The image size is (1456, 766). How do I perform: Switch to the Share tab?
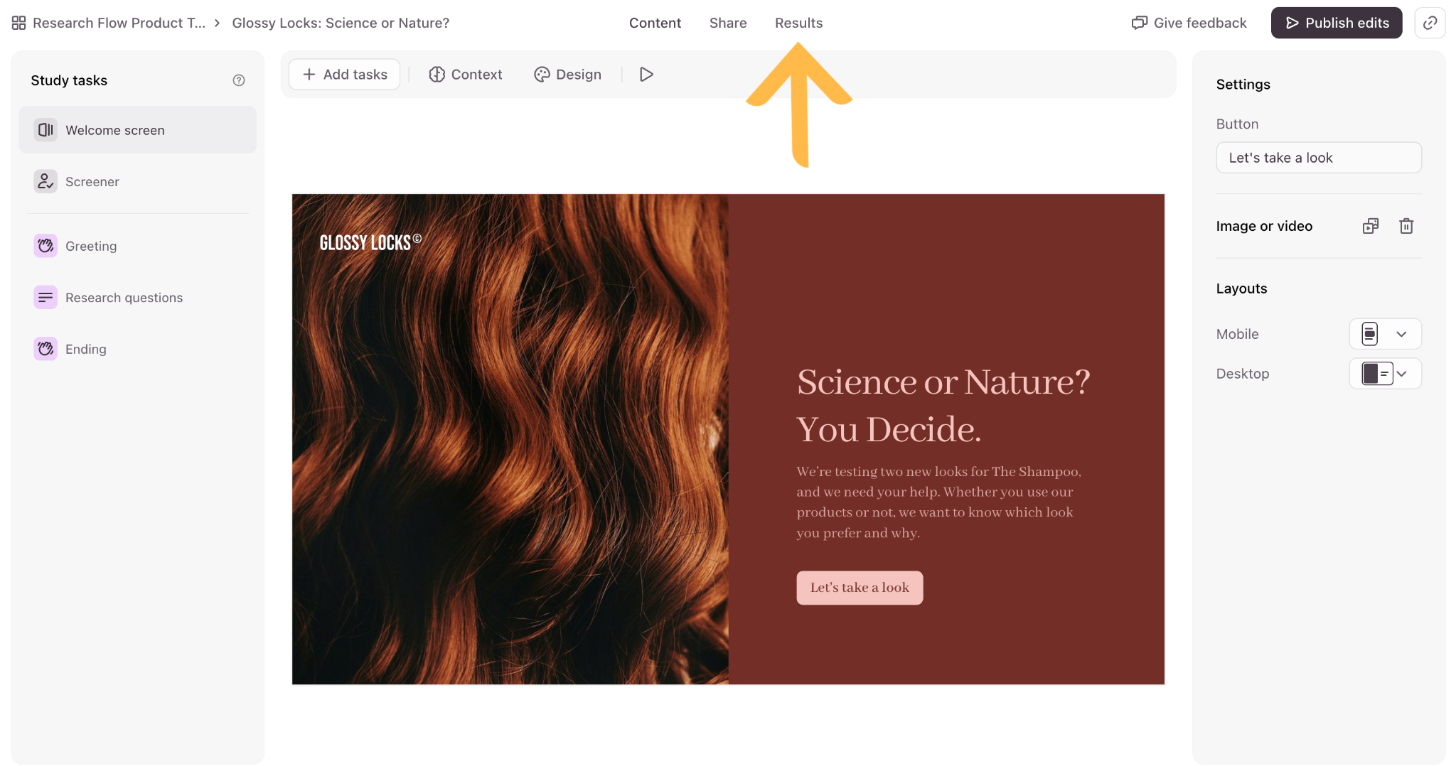728,23
